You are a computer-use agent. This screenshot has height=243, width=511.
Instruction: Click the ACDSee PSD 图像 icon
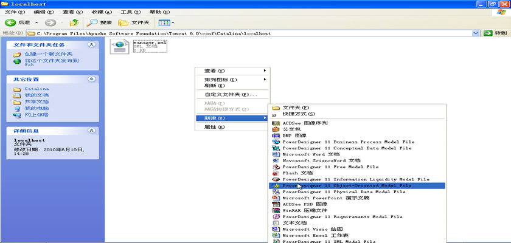pos(276,204)
